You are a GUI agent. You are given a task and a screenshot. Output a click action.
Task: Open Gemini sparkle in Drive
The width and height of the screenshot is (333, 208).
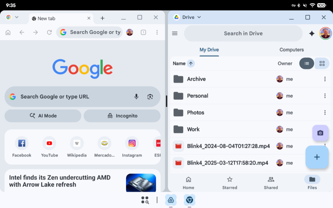312,33
